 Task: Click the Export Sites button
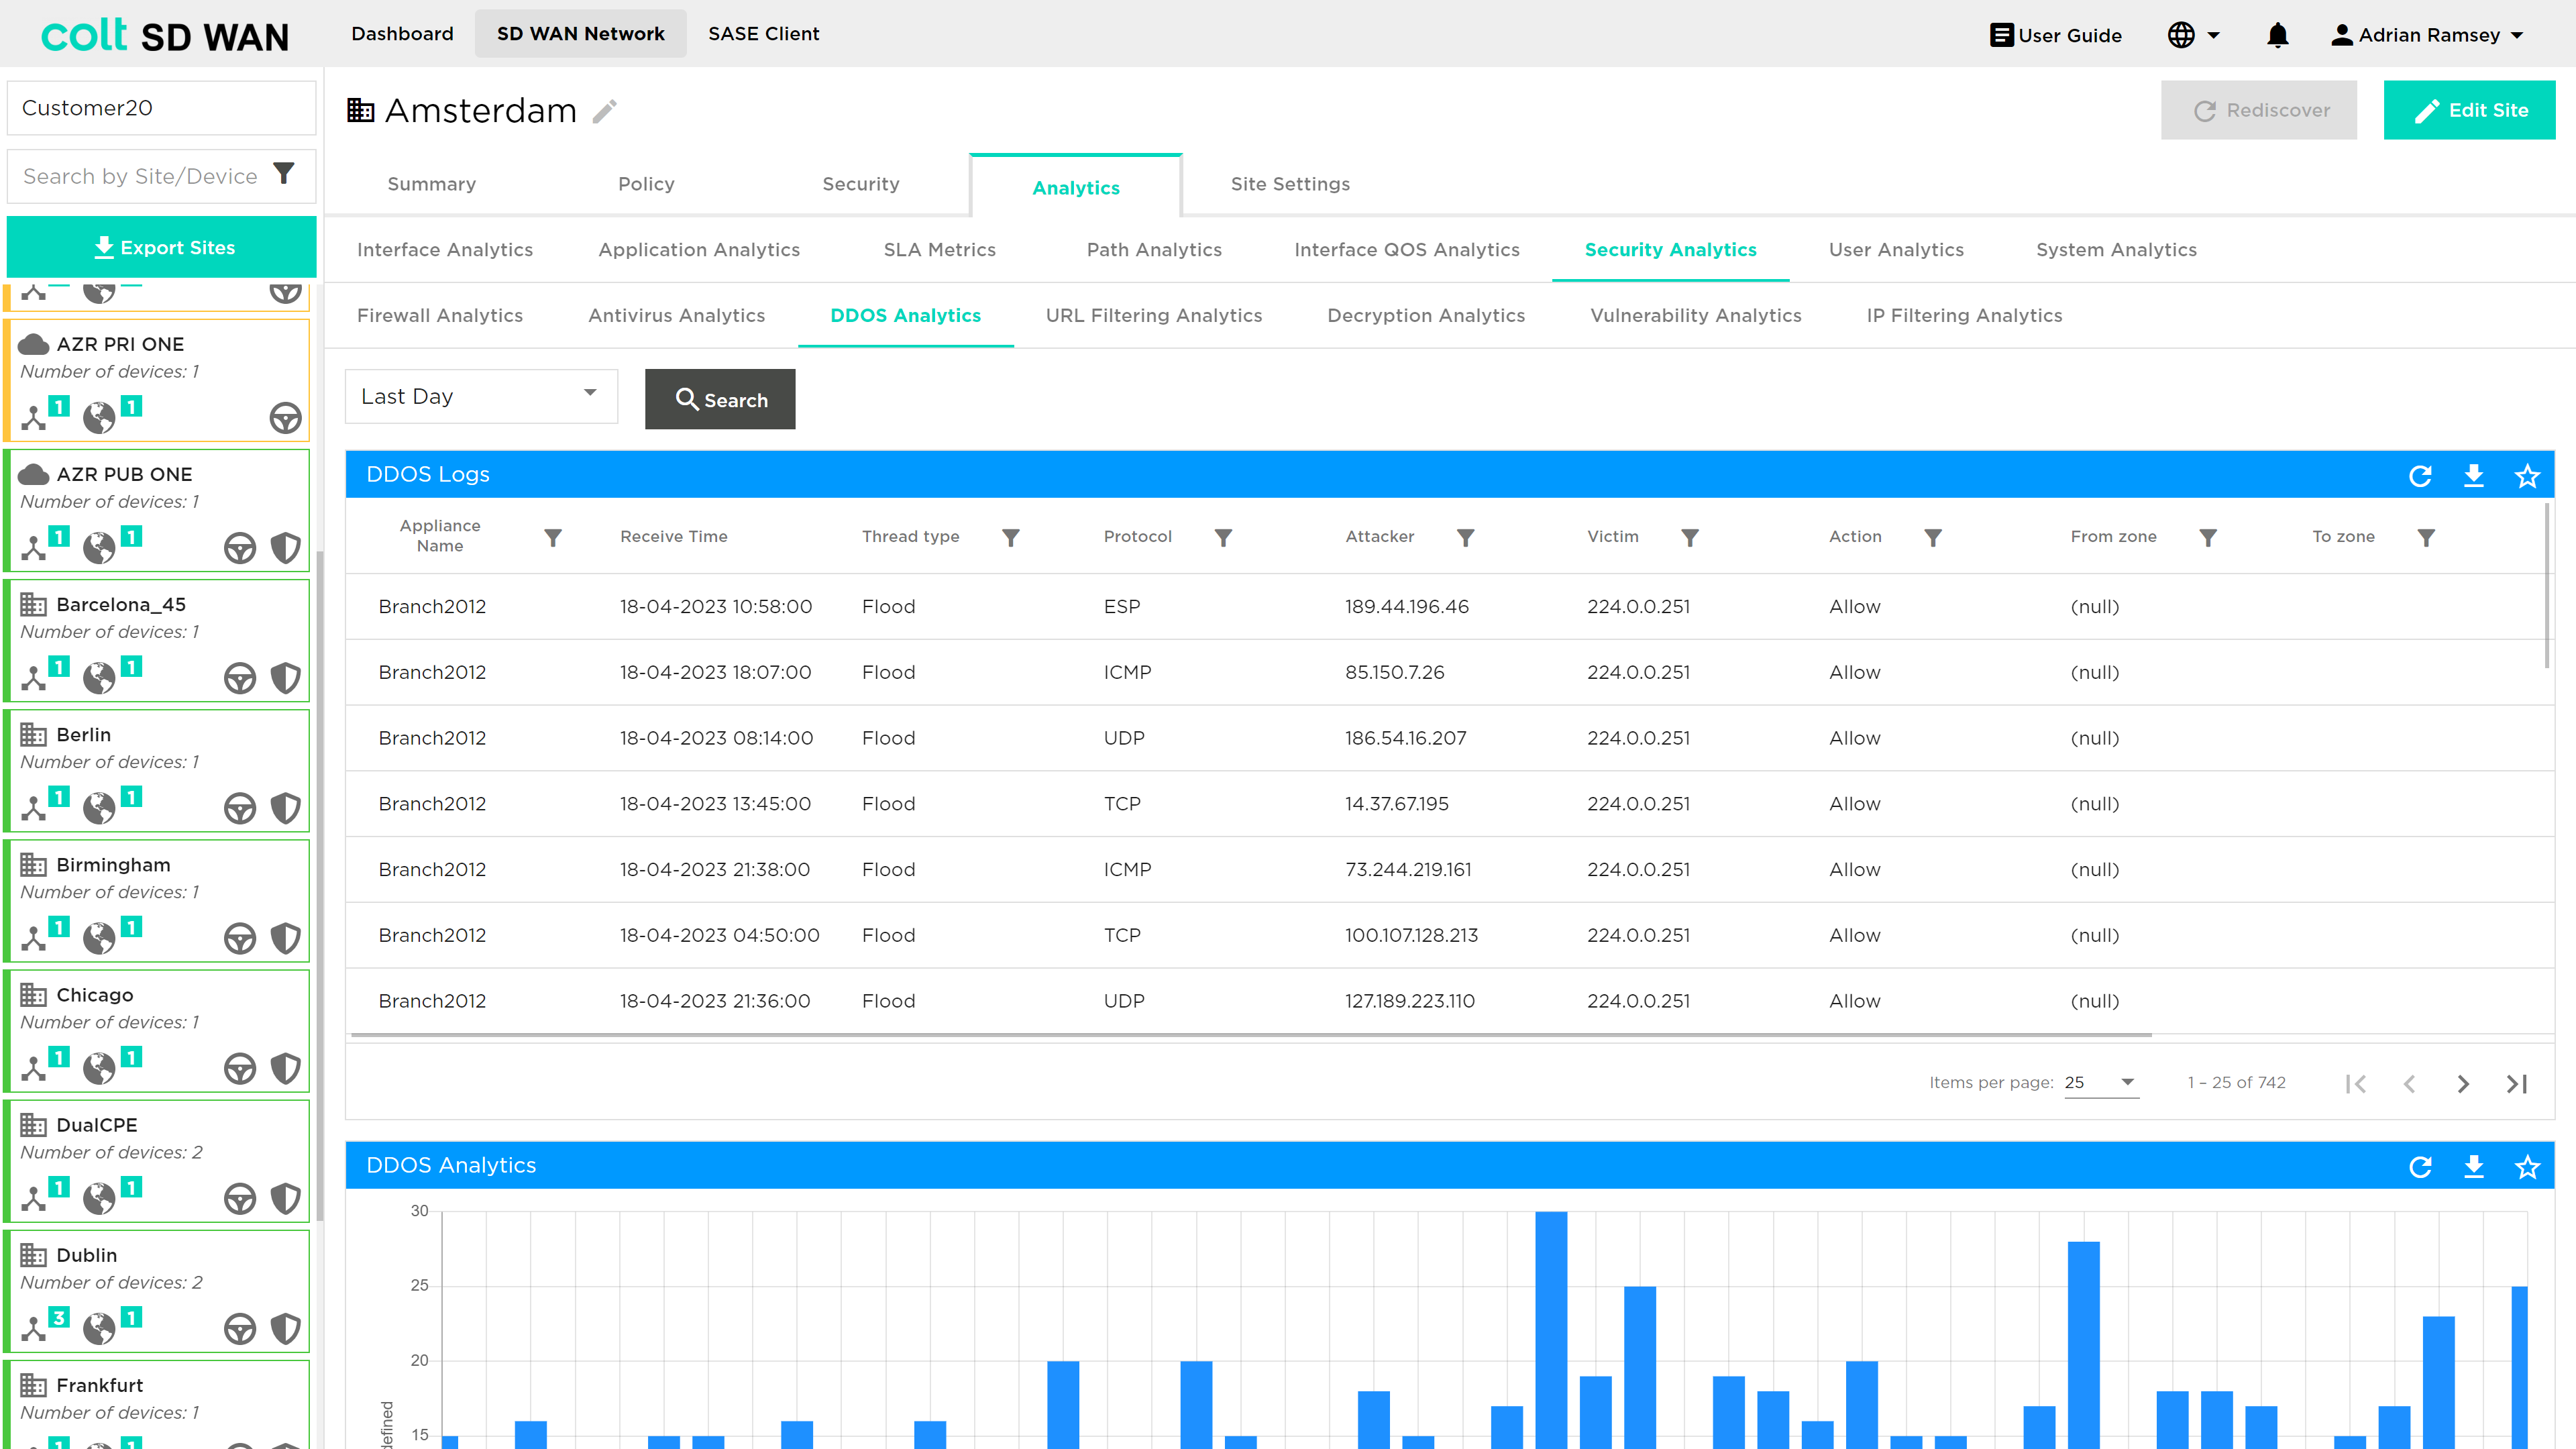[162, 247]
